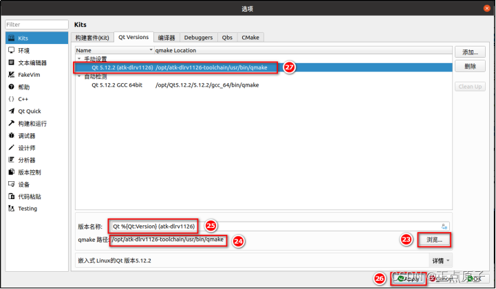Click the /opt/Qt5.12.2/5.12.2/gcc_64/bin/qmake path cell
The image size is (496, 289).
[x=207, y=85]
